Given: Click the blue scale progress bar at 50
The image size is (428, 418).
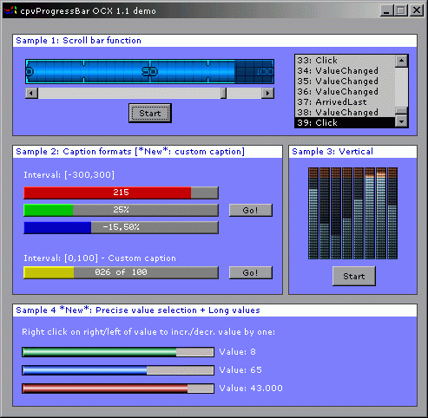Looking at the screenshot, I should click(x=149, y=71).
